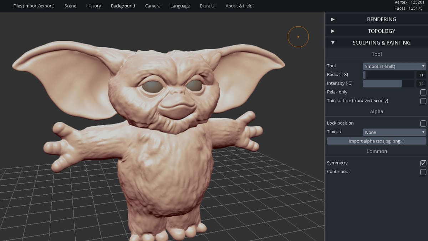Open the History menu

pos(93,6)
